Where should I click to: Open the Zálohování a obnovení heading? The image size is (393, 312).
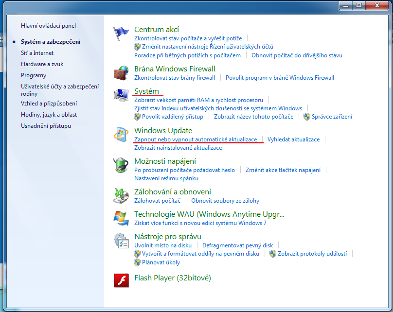tap(173, 192)
